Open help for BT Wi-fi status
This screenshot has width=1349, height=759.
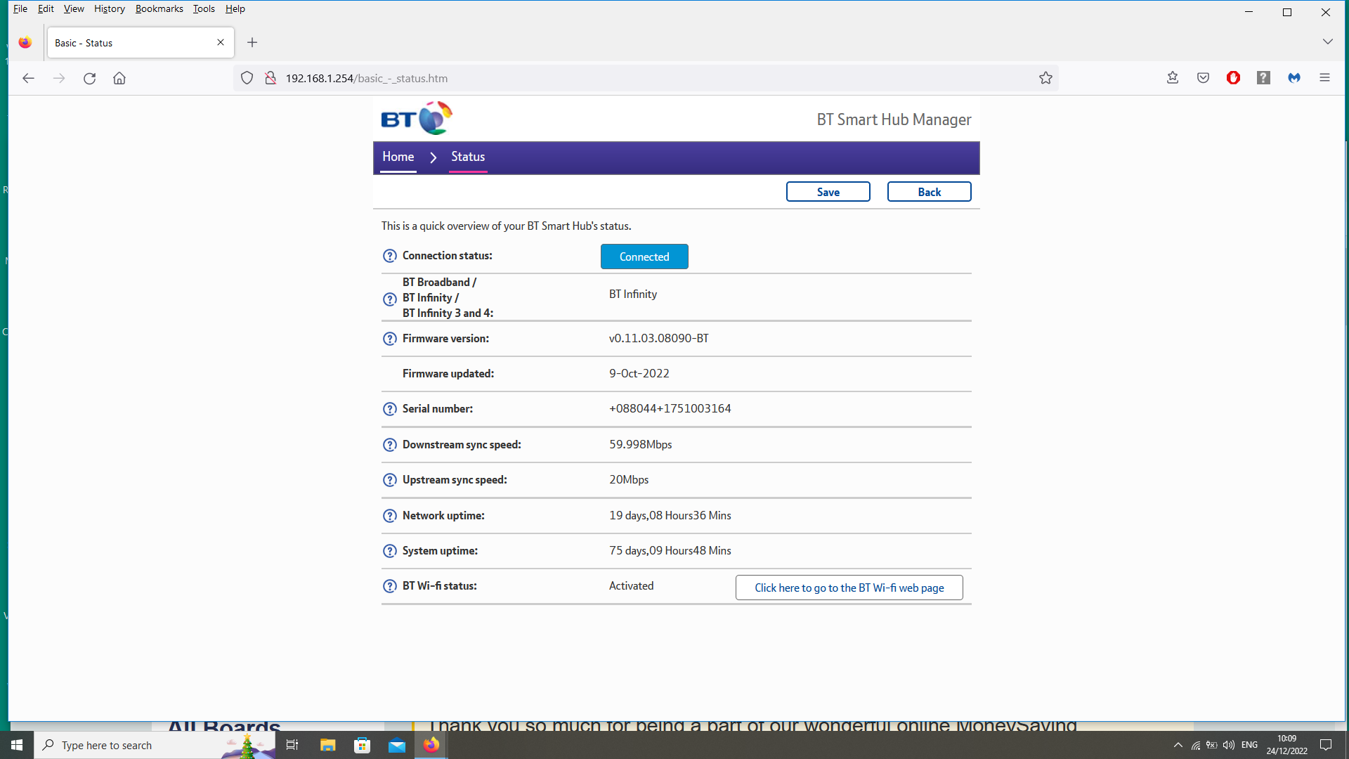point(390,586)
